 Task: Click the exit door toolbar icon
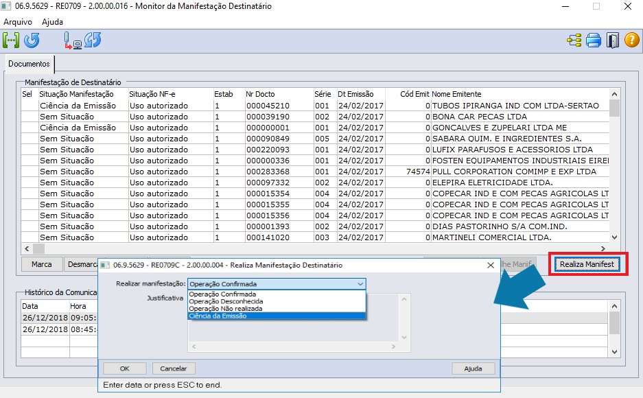click(x=613, y=40)
